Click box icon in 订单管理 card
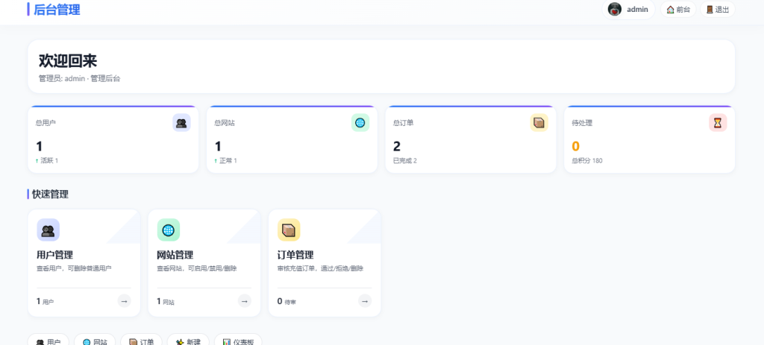The width and height of the screenshot is (764, 345). coord(289,230)
